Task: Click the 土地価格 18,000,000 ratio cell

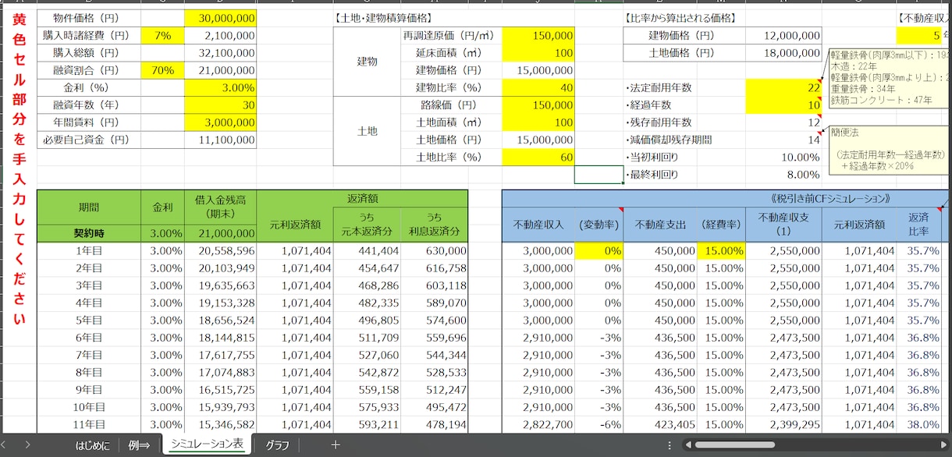Action: click(783, 52)
